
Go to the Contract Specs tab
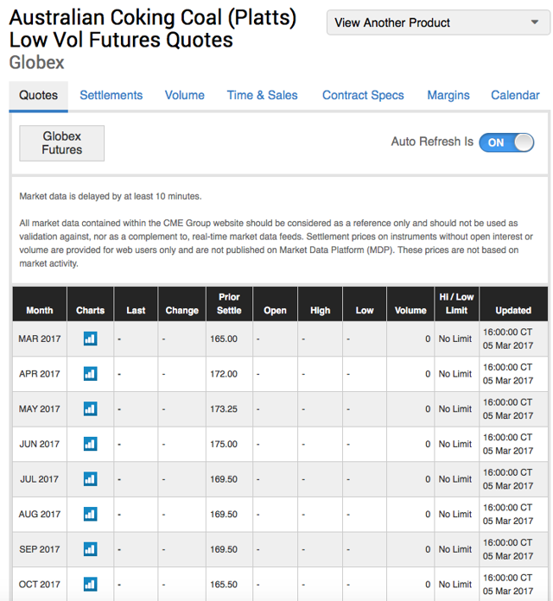tap(363, 95)
